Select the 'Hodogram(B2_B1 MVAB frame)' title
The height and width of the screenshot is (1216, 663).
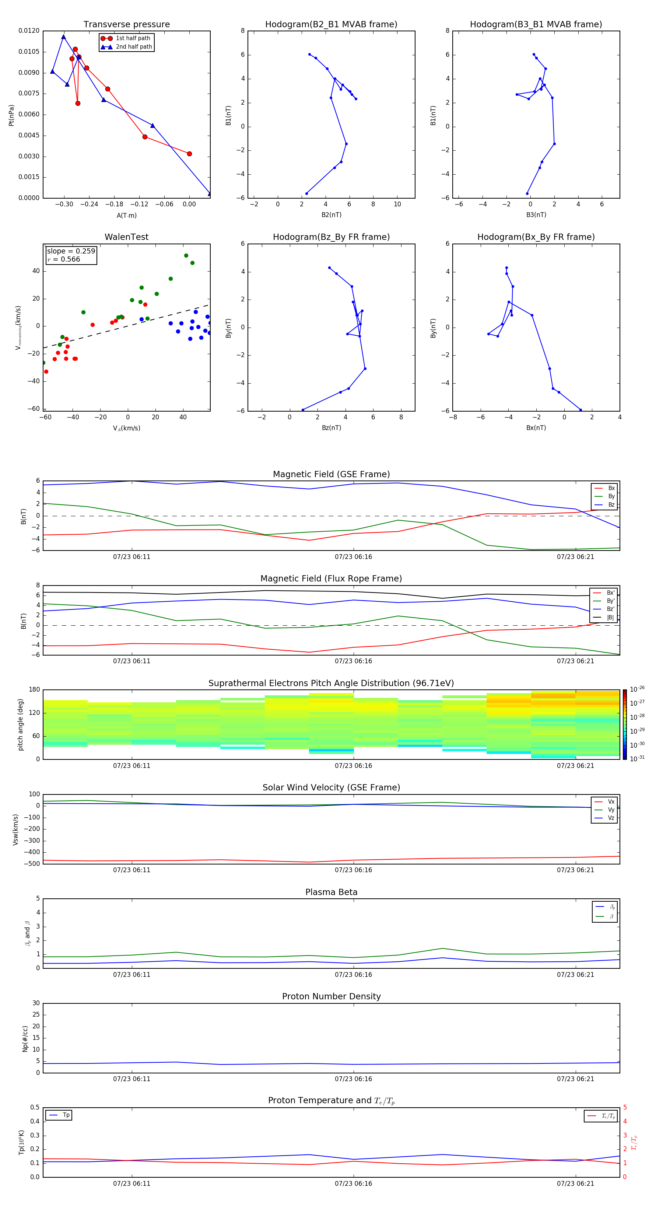click(331, 25)
